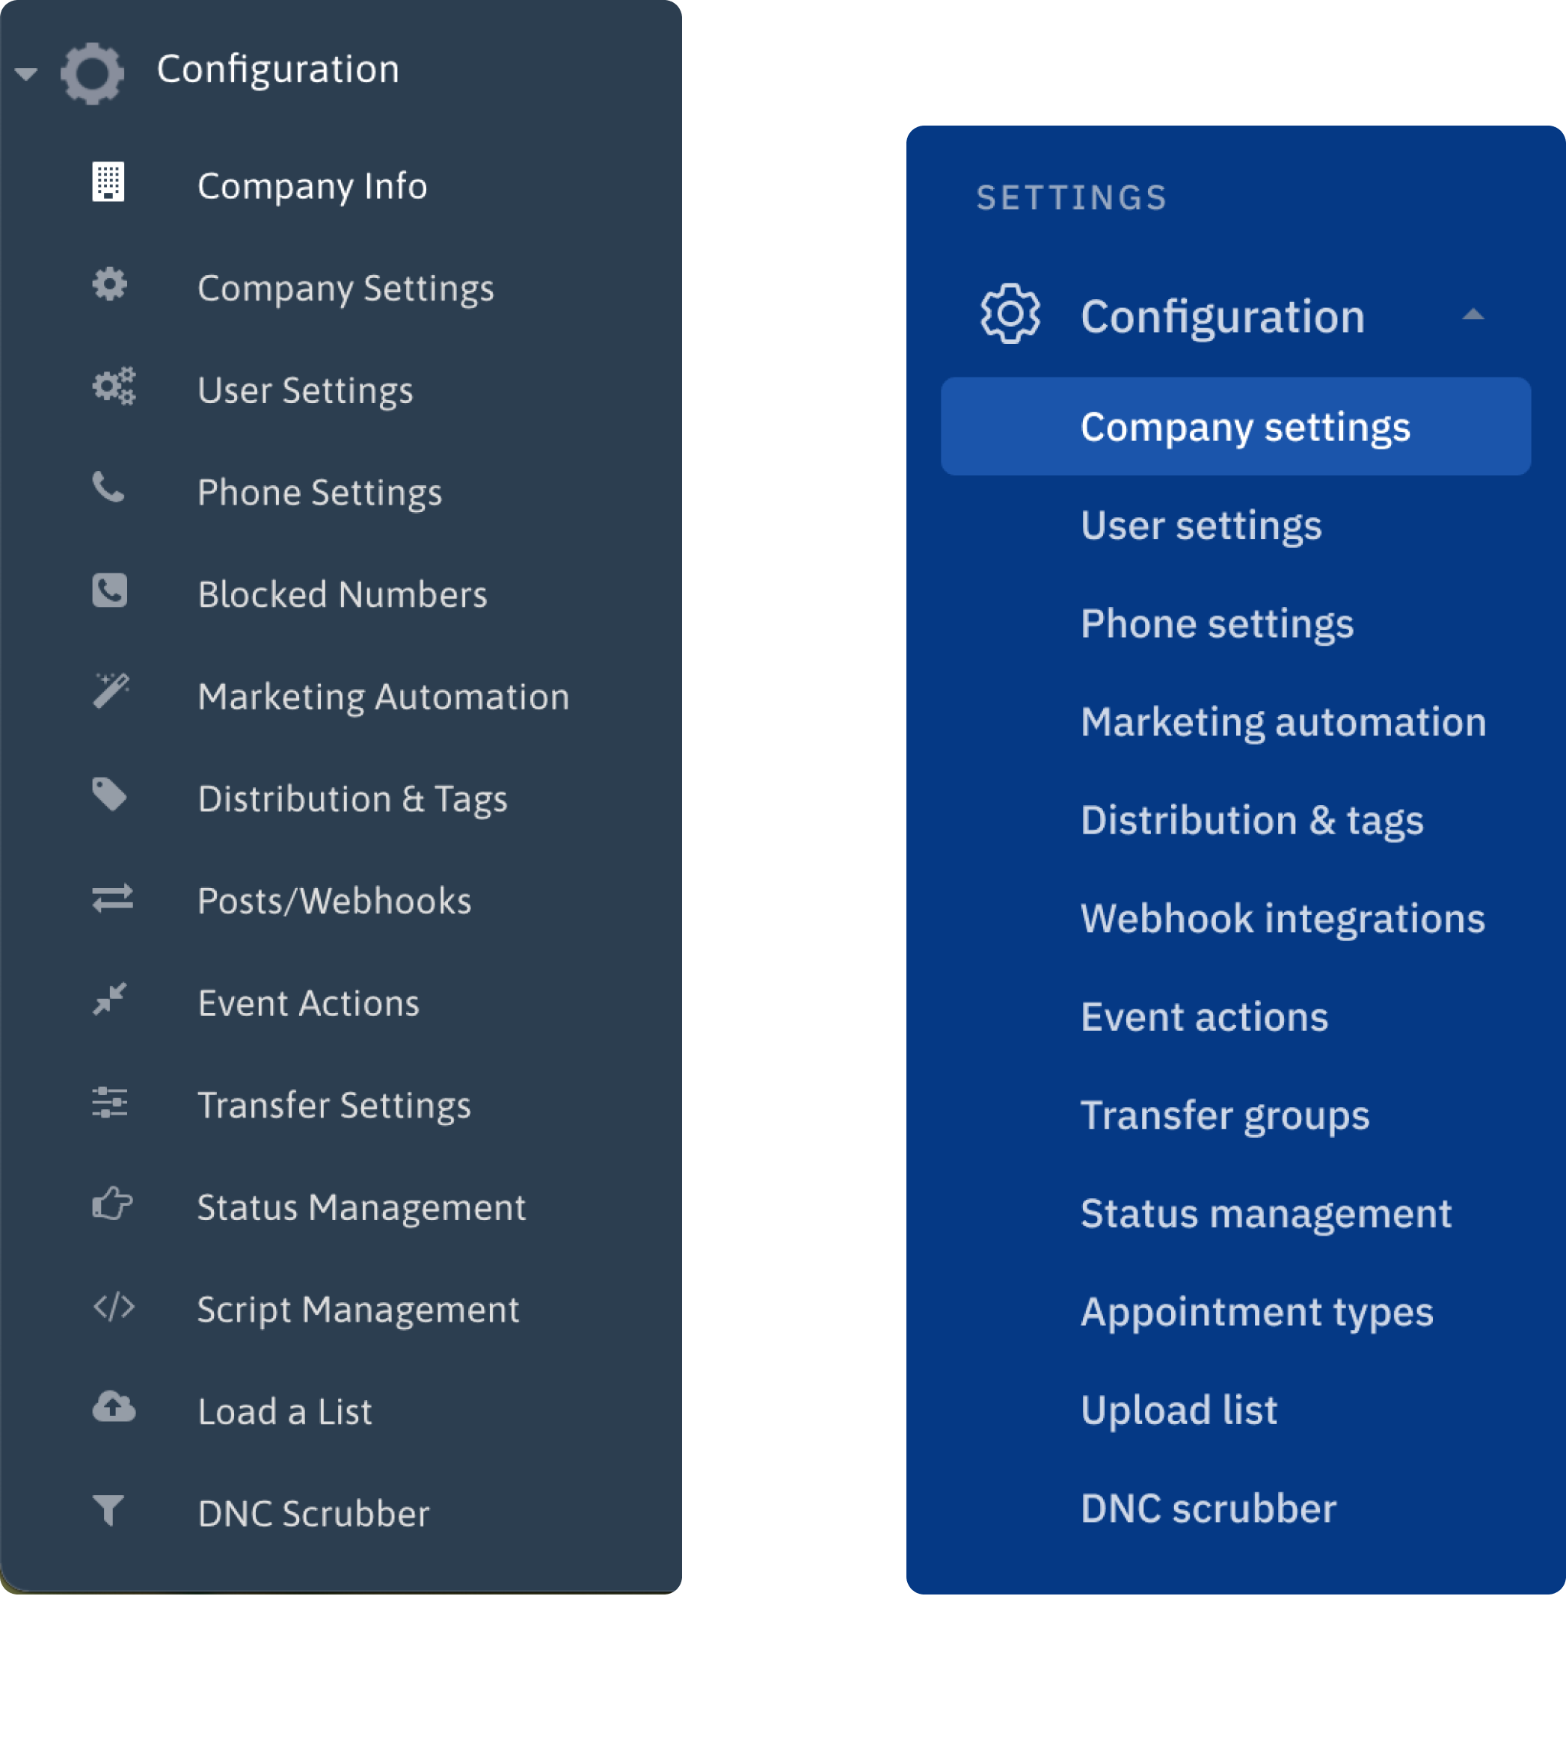This screenshot has height=1747, width=1566.
Task: Click the User Settings gears icon
Action: [113, 387]
